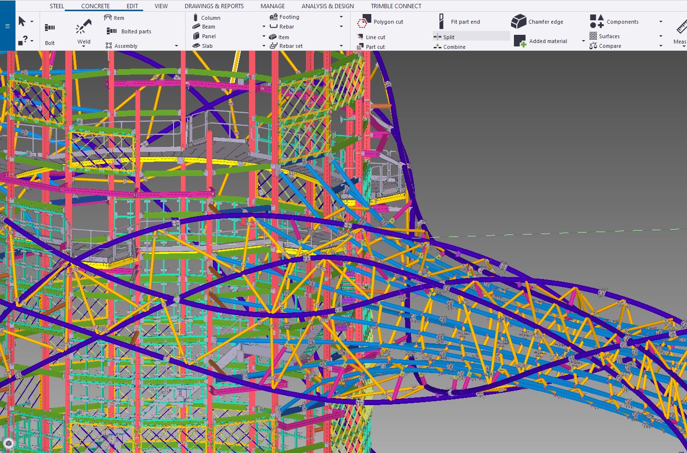Open the hamburger file menu
Viewport: 687px width, 453px height.
click(7, 26)
